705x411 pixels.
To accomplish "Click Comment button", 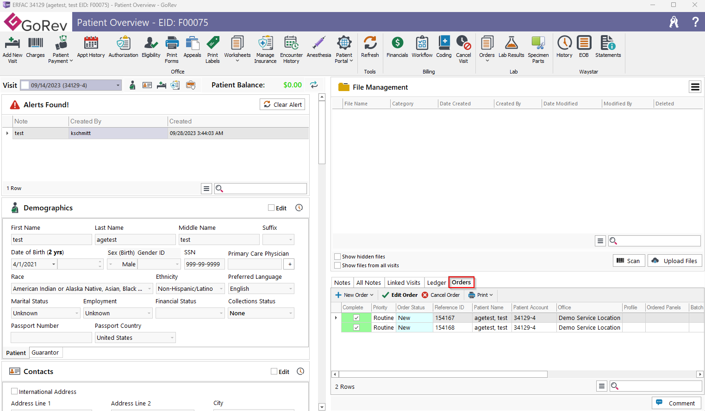I will [676, 403].
